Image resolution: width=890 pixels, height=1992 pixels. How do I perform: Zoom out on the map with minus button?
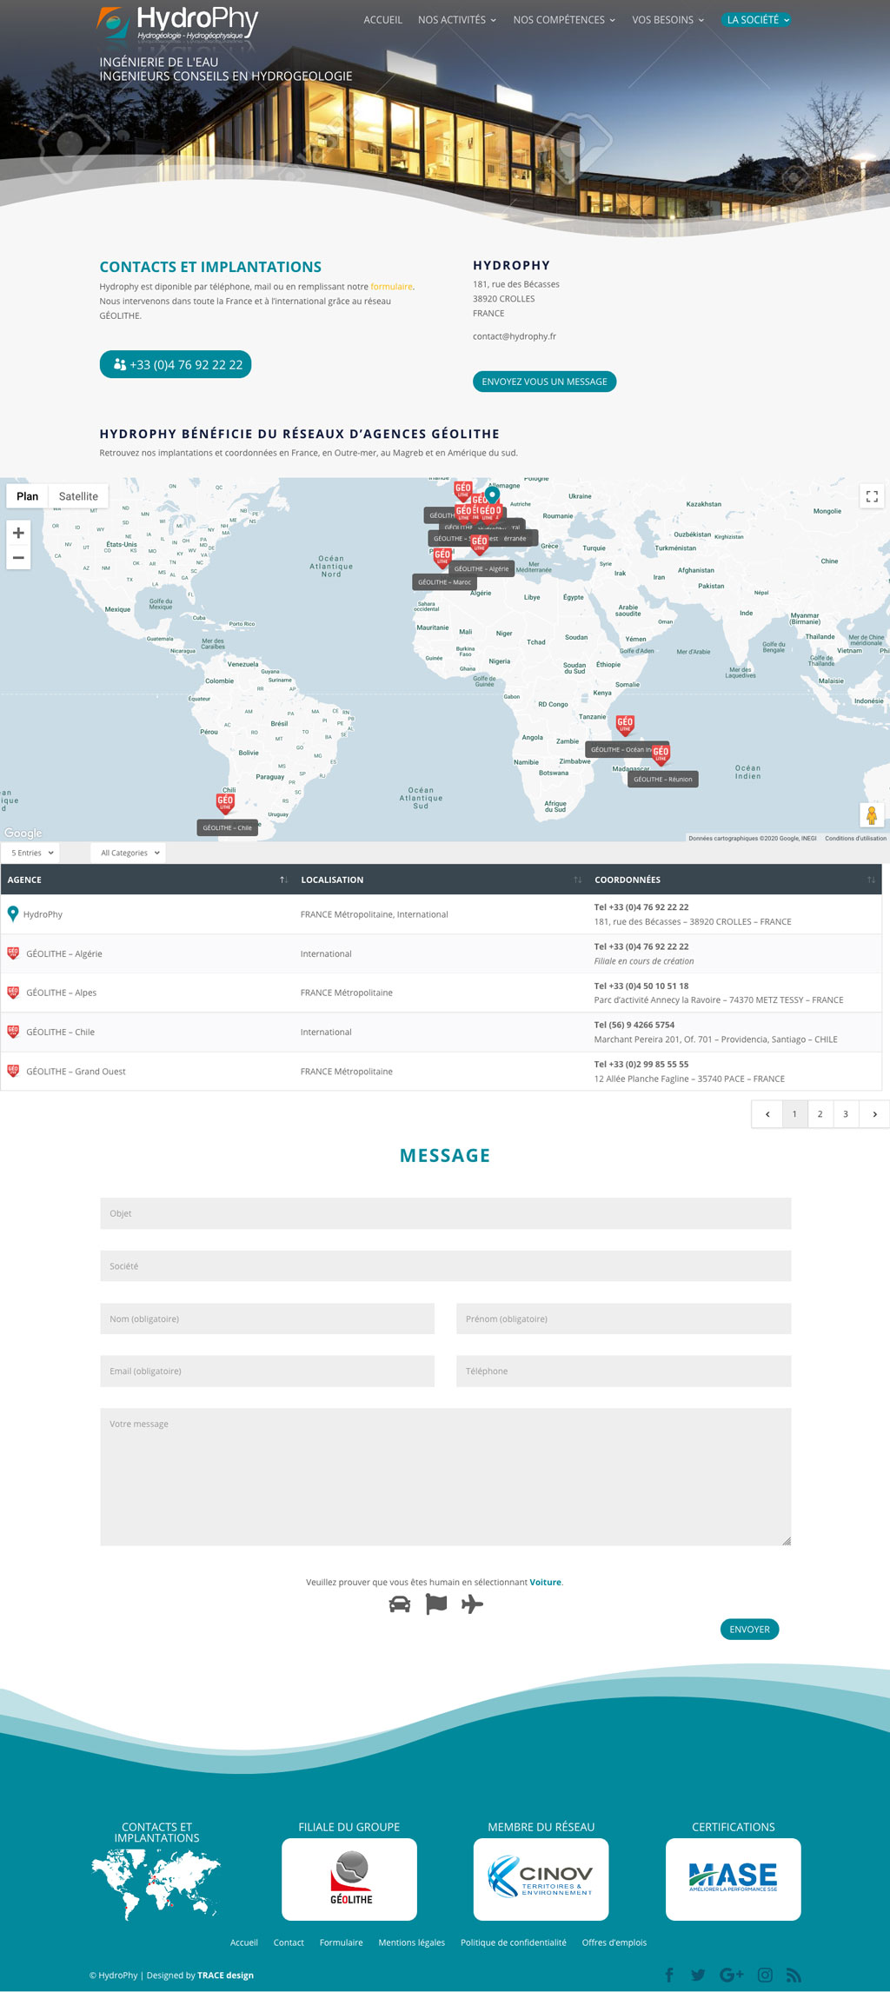tap(18, 557)
